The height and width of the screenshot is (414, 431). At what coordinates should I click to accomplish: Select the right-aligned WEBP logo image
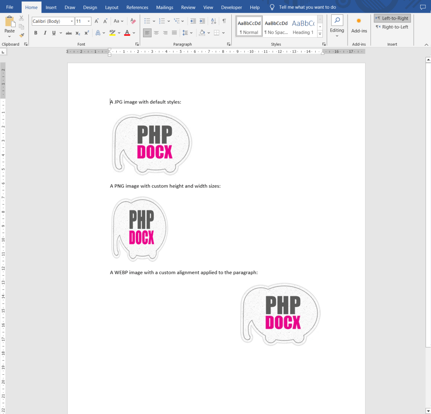(x=281, y=315)
